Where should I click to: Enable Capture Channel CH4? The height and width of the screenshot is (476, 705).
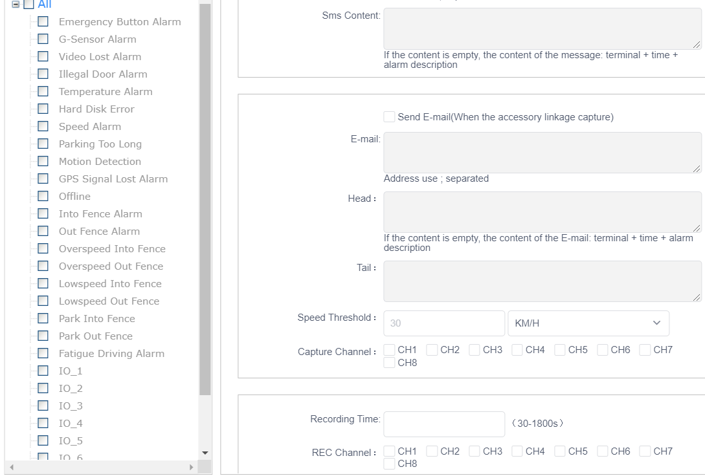pos(517,350)
